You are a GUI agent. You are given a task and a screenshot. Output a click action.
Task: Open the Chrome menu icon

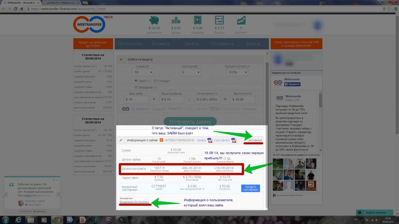pyautogui.click(x=396, y=9)
